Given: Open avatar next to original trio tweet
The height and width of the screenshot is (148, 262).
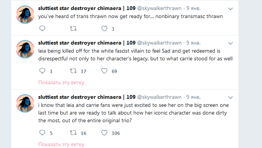Looking at the screenshot, I should point(25,103).
